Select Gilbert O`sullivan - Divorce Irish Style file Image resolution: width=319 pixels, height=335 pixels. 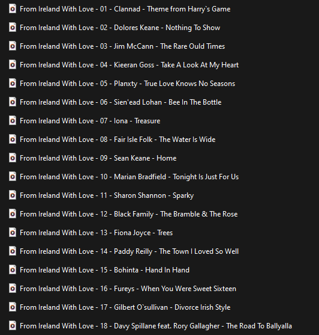coord(125,307)
